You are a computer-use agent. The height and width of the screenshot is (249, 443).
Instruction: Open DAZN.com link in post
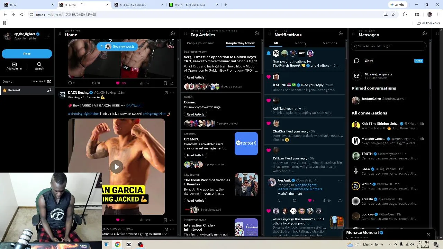click(134, 105)
